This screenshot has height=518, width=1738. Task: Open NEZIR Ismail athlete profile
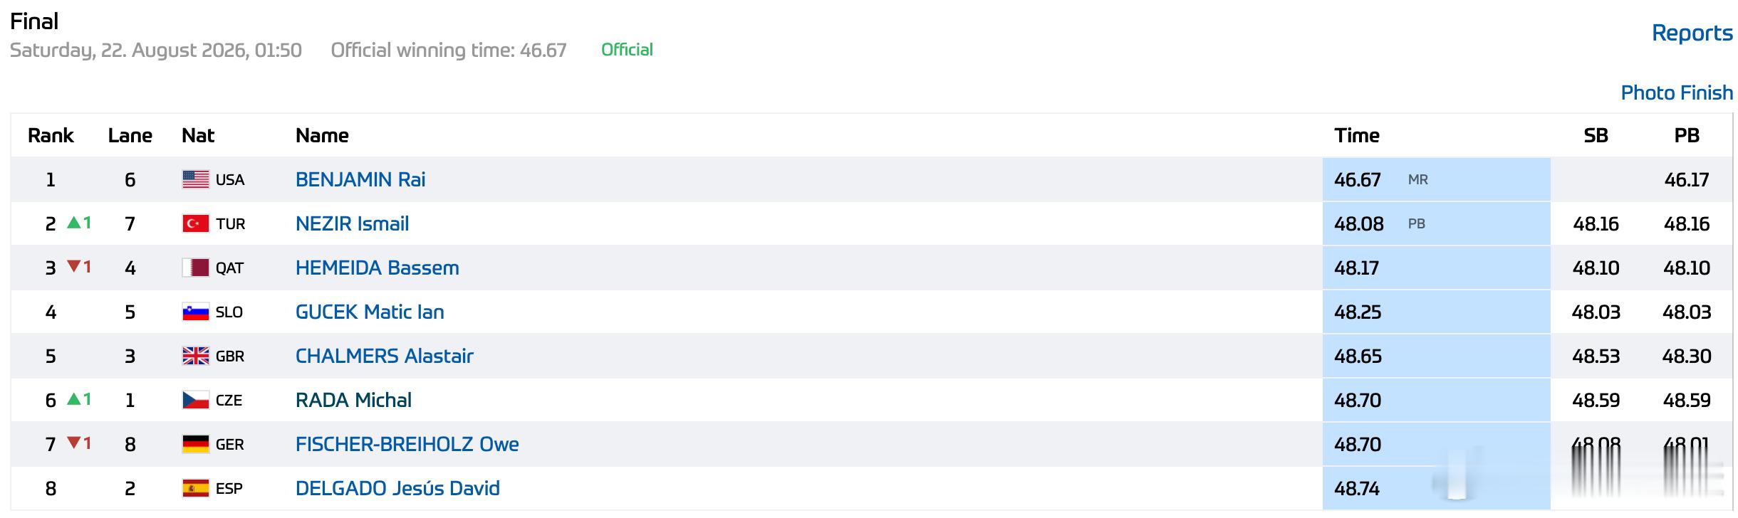pos(352,223)
